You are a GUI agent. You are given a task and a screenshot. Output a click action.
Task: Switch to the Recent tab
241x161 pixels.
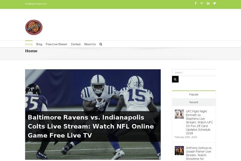pyautogui.click(x=194, y=102)
